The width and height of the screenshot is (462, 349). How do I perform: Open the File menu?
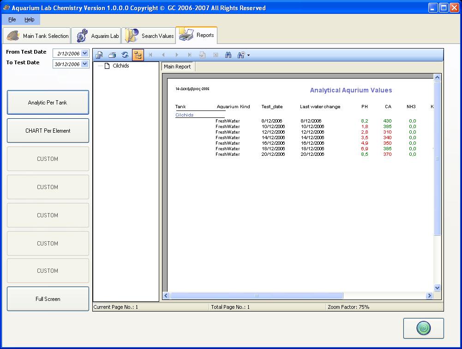click(x=12, y=19)
